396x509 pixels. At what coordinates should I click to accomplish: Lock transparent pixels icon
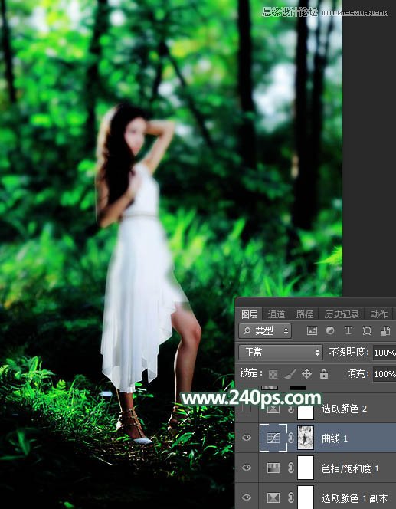pos(273,374)
